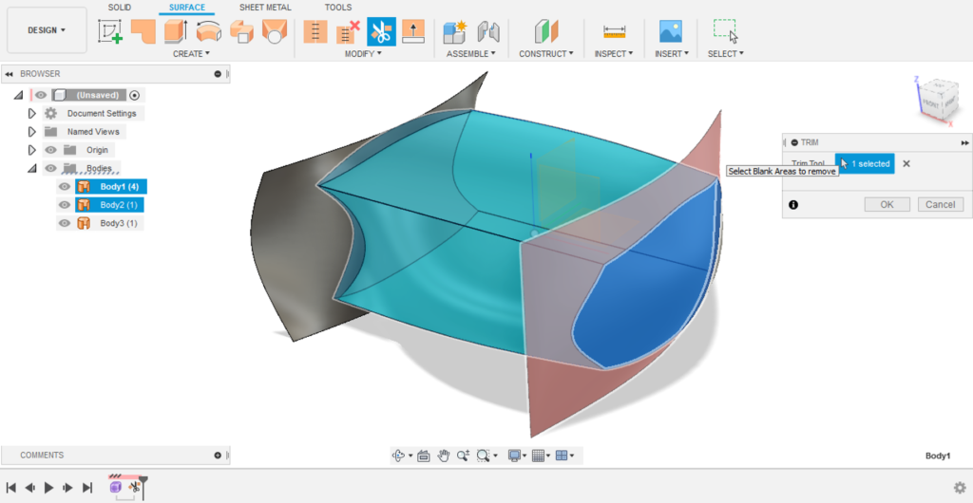The width and height of the screenshot is (973, 503).
Task: Click the Measure ruler icon in Inspect
Action: point(615,31)
